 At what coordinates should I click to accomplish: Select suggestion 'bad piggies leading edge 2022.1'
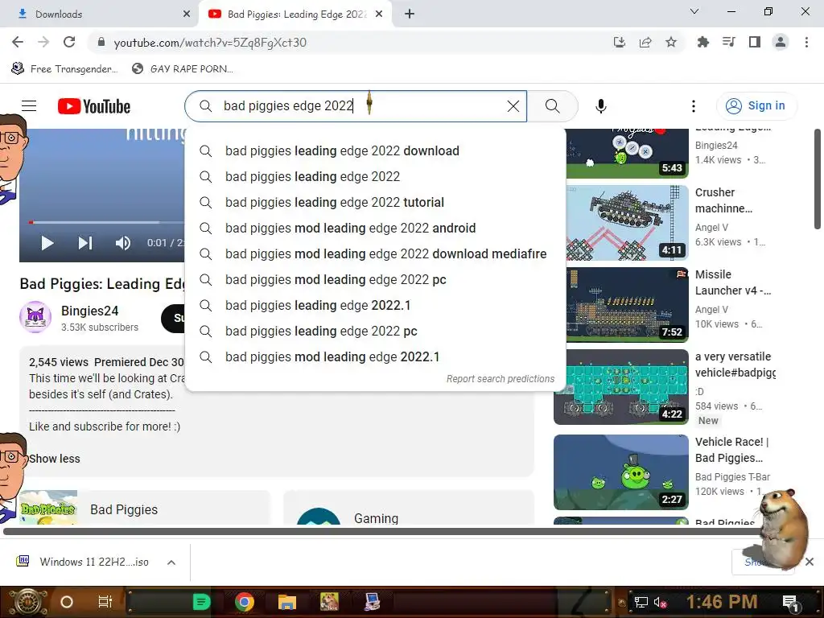pyautogui.click(x=375, y=305)
